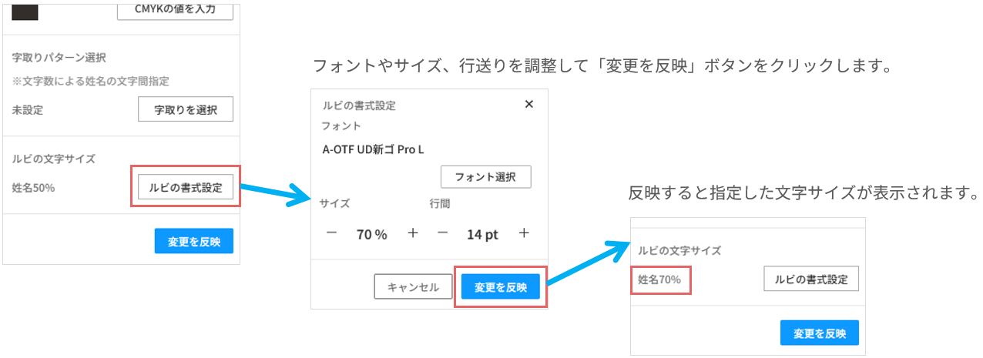983x358 pixels.
Task: Increase ruby size with the サイズ plus
Action: click(x=413, y=233)
